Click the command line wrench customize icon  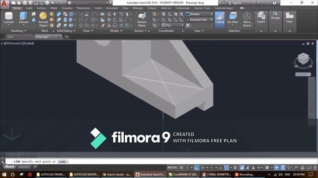pos(2,162)
